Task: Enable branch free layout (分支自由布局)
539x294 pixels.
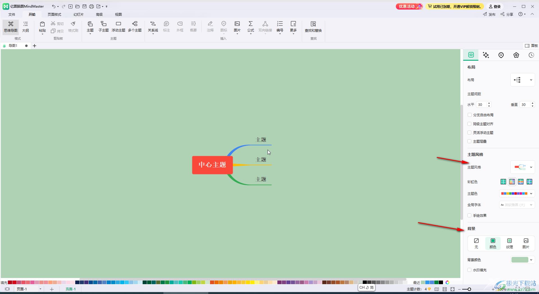Action: 469,115
